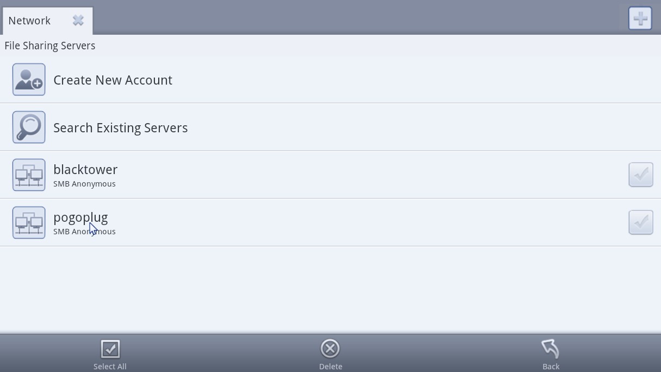Image resolution: width=661 pixels, height=372 pixels.
Task: Add a new tab with plus button
Action: click(640, 18)
